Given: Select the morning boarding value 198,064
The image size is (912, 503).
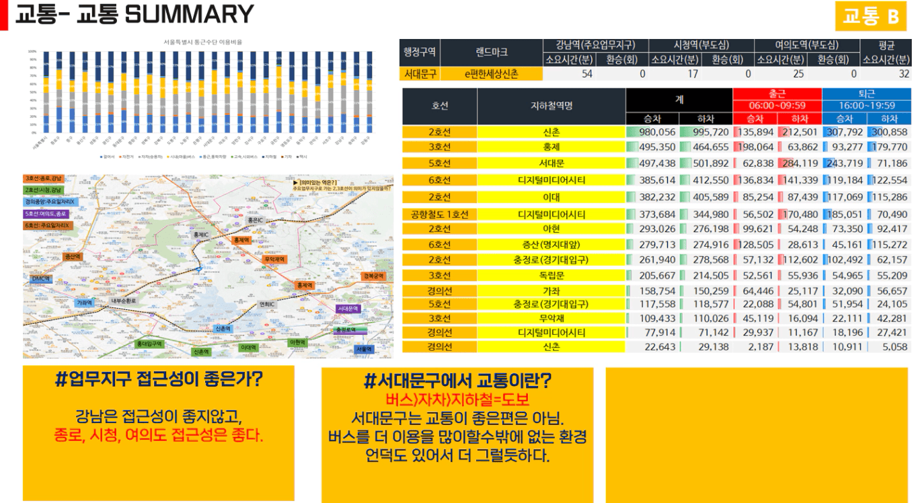Looking at the screenshot, I should coord(755,147).
